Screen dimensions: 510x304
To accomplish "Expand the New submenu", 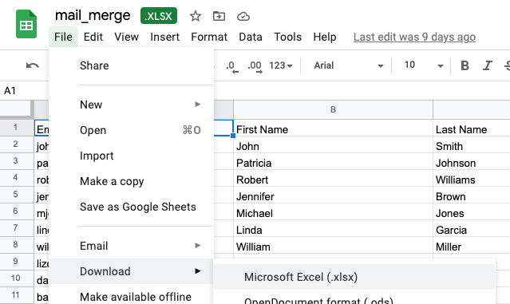I will click(x=140, y=105).
